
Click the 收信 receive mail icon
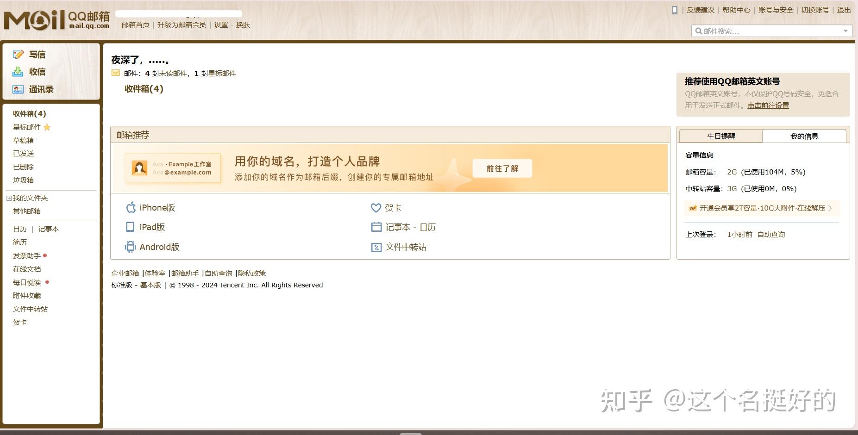(x=18, y=72)
